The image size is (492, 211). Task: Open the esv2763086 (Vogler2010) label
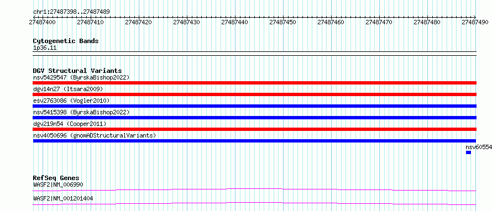click(71, 101)
